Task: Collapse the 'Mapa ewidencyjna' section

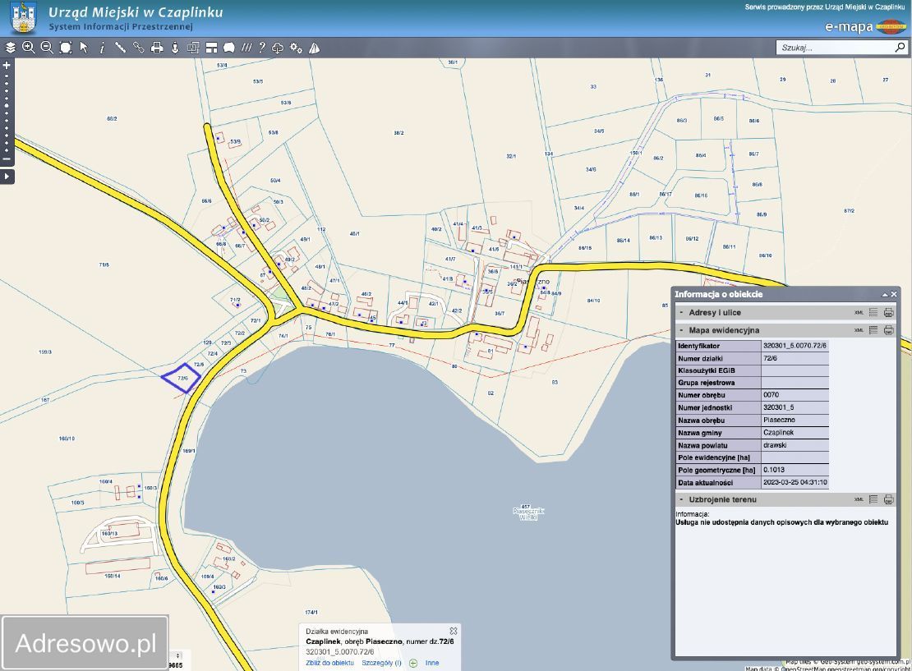Action: coord(681,330)
